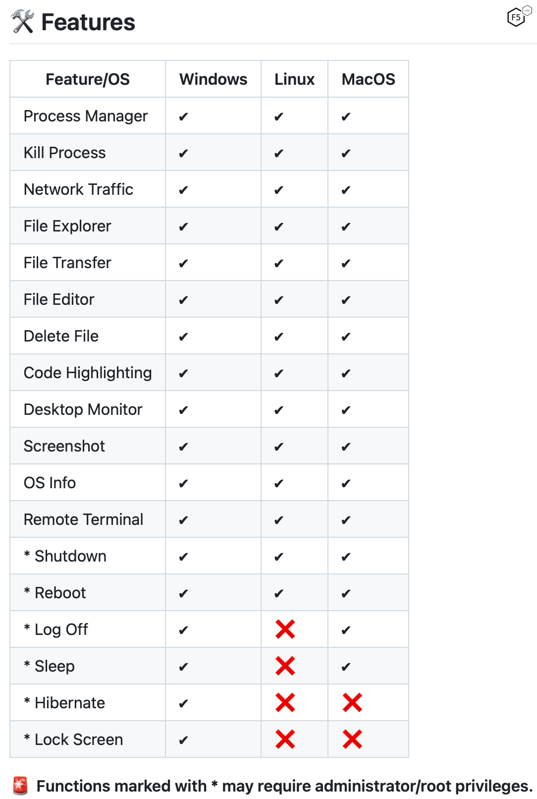
Task: Click the red X for Linux Sleep
Action: tap(285, 666)
